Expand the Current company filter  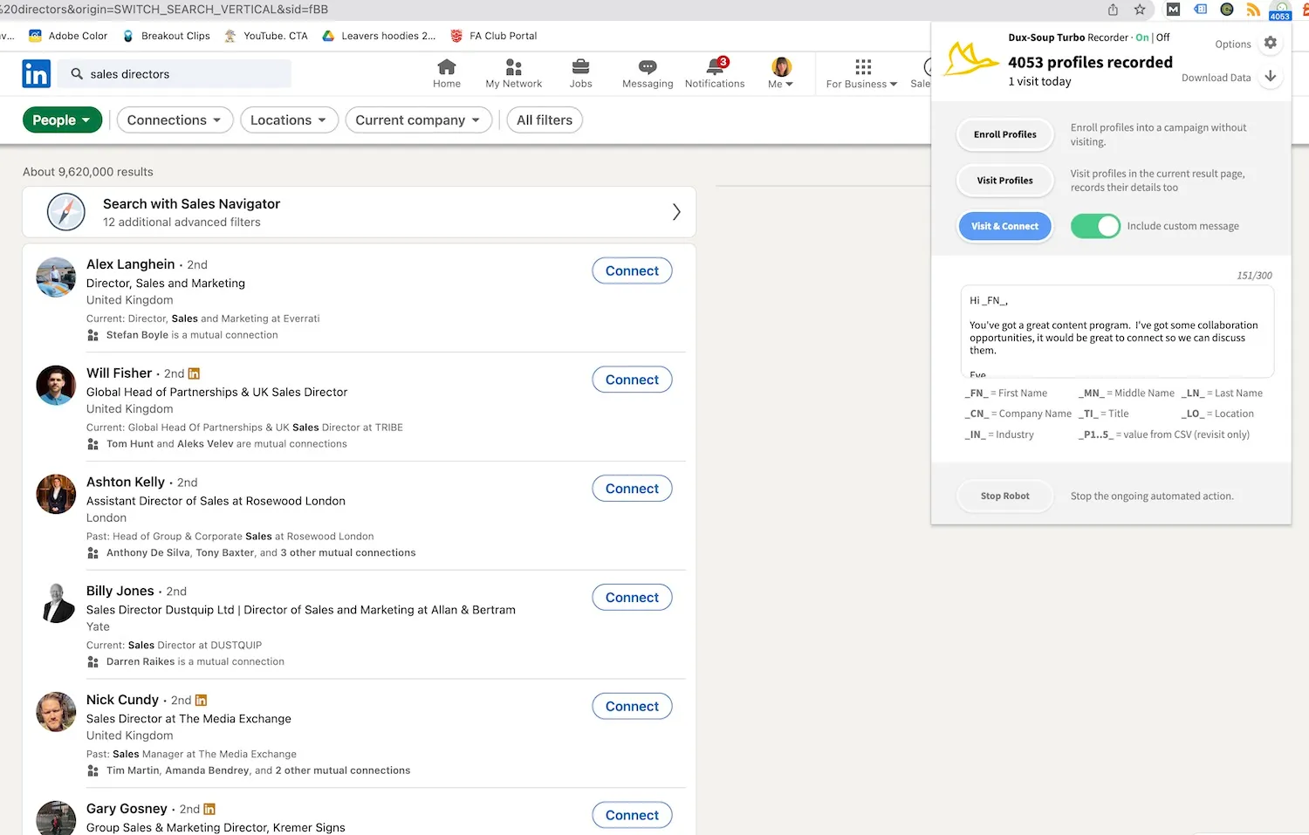(418, 120)
